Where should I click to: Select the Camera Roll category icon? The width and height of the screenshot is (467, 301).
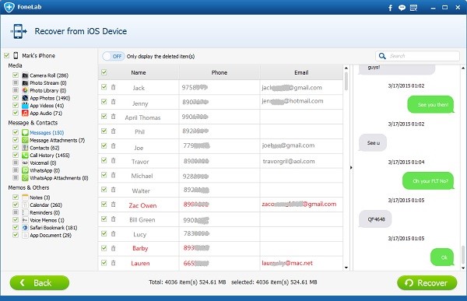[25, 75]
